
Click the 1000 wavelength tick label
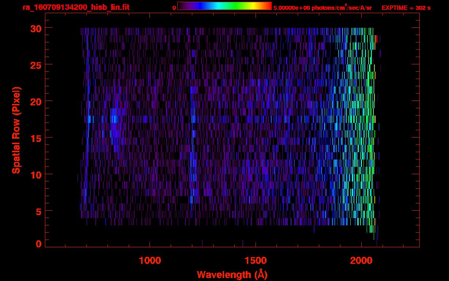point(150,261)
